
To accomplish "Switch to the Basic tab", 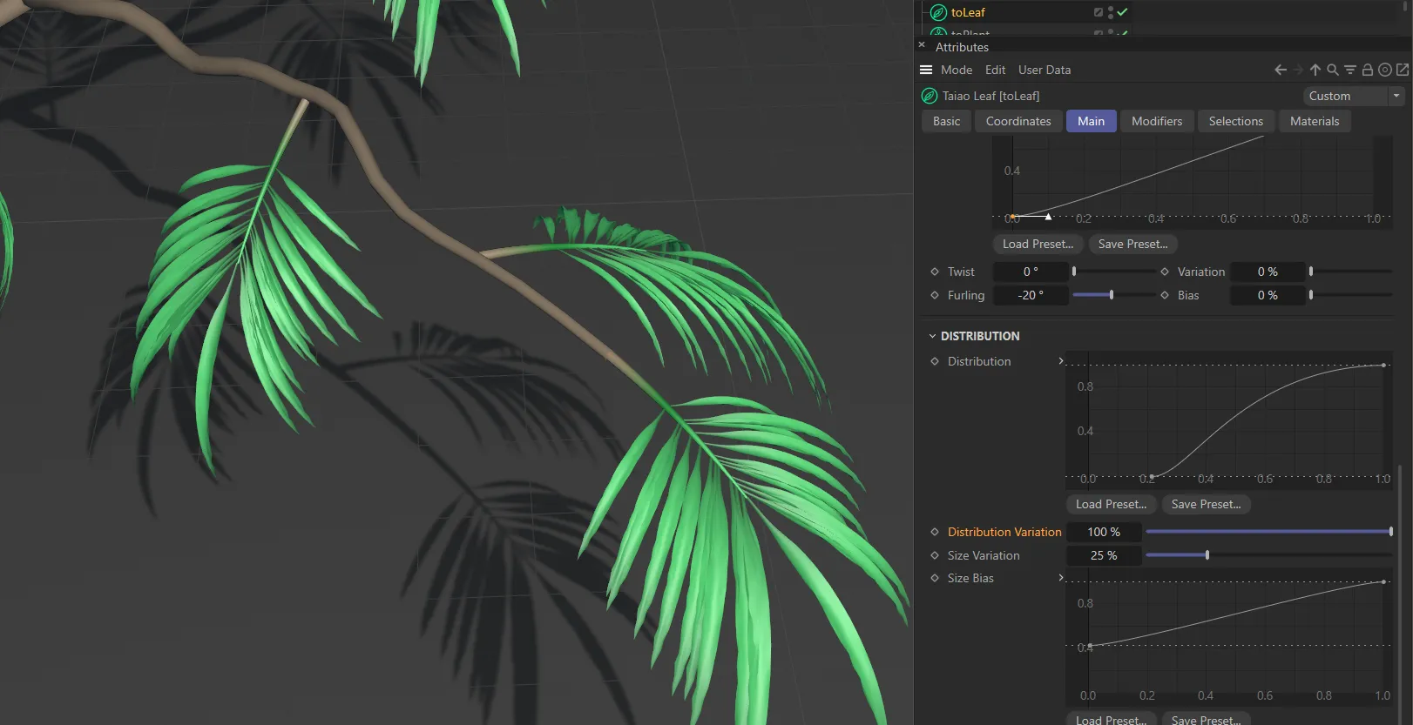I will click(946, 121).
